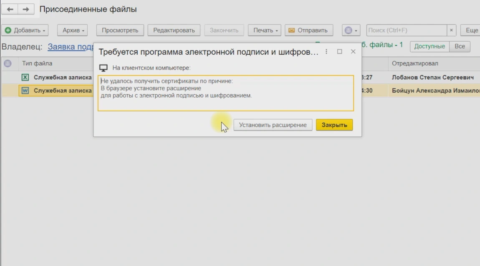The width and height of the screenshot is (480, 266).
Task: Expand the Печать dropdown
Action: click(x=265, y=30)
